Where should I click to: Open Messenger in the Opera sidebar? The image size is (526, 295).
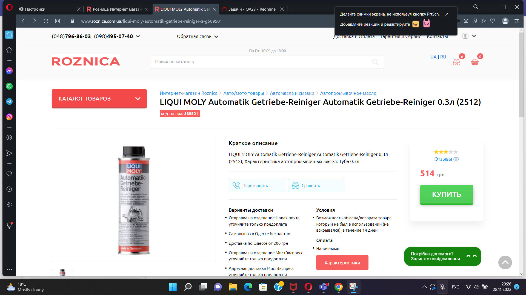coord(9,71)
